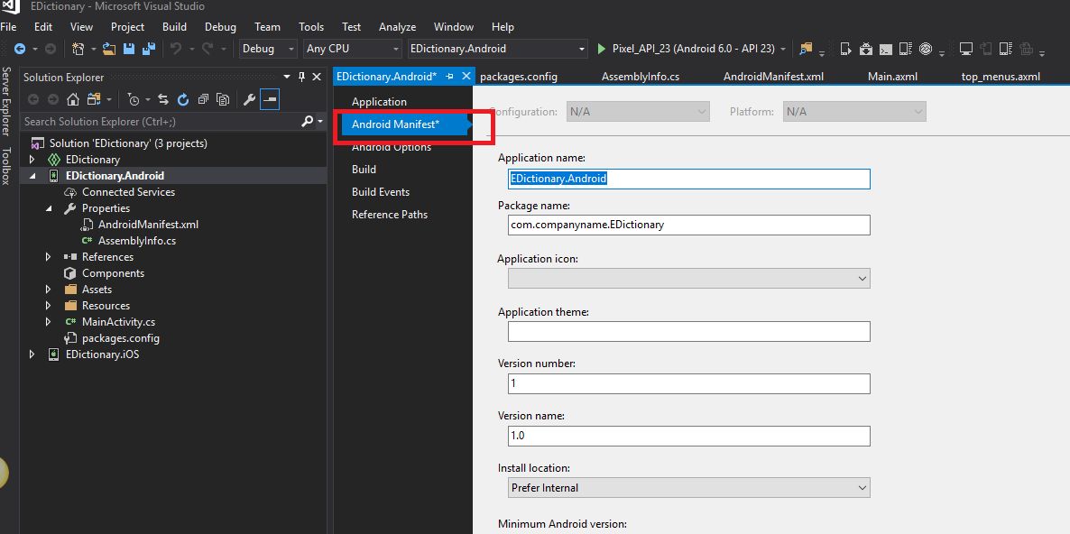The height and width of the screenshot is (534, 1070).
Task: Open the Tools menu
Action: (x=311, y=26)
